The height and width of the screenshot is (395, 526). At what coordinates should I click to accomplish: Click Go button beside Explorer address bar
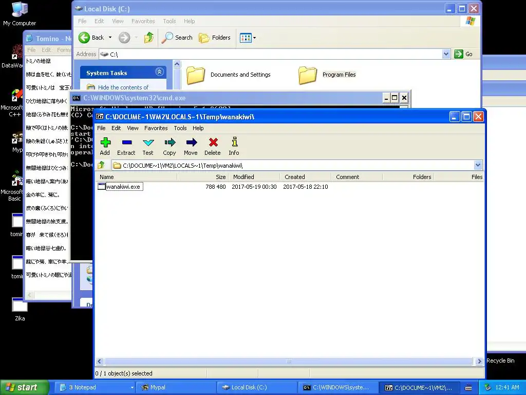click(x=463, y=54)
